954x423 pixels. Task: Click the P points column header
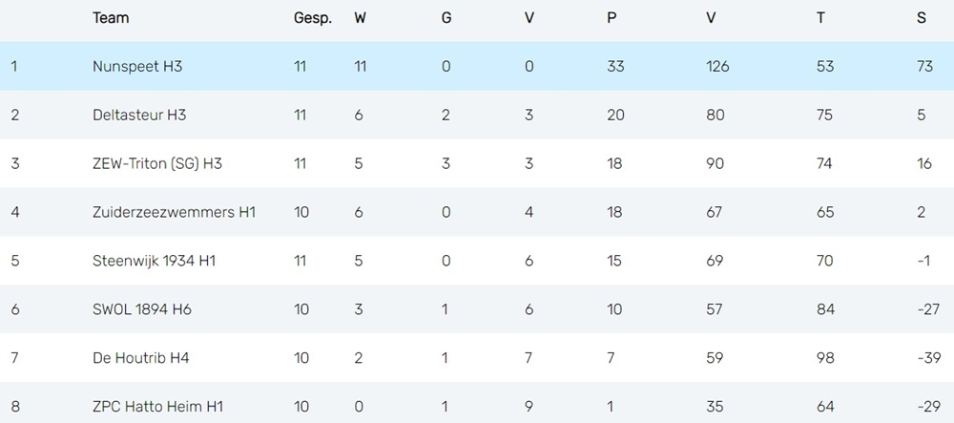612,18
